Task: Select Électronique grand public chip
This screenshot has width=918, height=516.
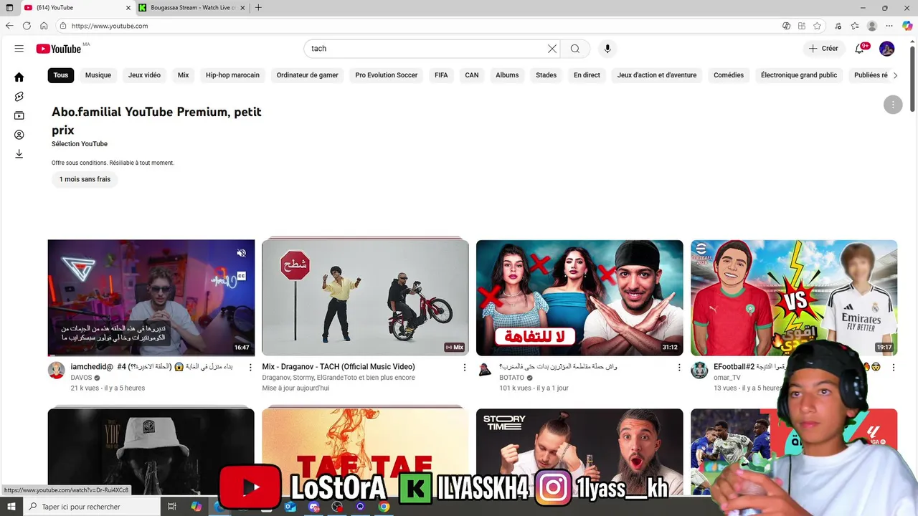Action: point(799,75)
